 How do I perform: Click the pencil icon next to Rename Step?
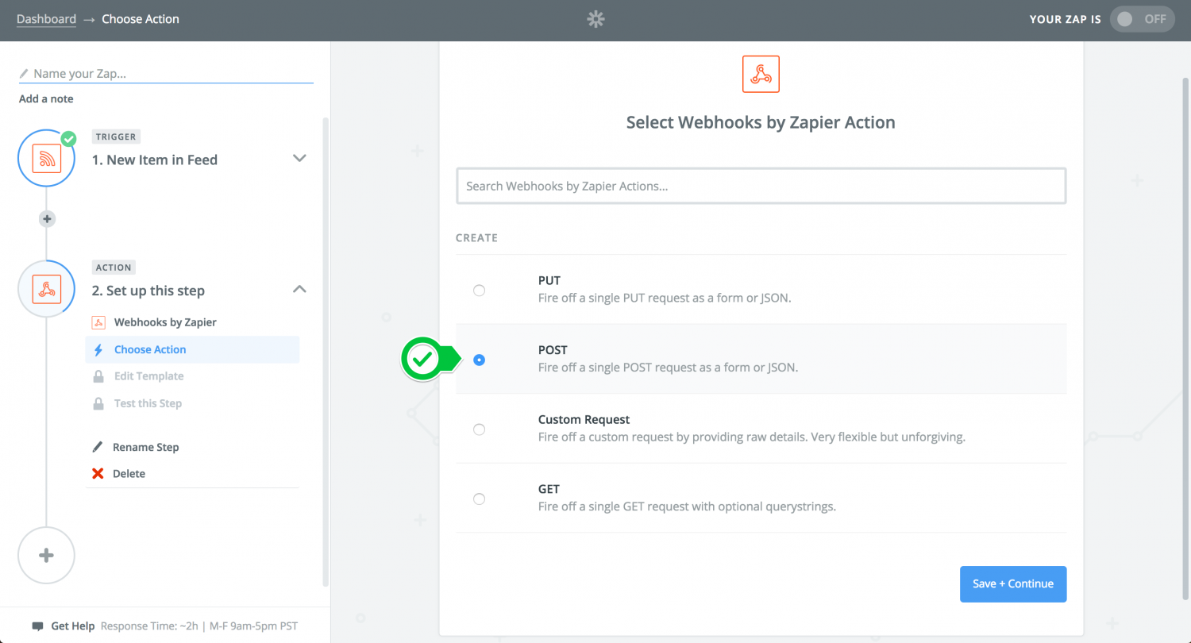(x=98, y=447)
